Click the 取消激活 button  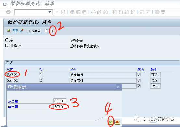tap(34, 31)
